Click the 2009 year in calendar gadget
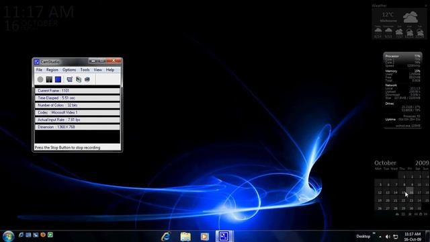The image size is (430, 242). pyautogui.click(x=422, y=163)
